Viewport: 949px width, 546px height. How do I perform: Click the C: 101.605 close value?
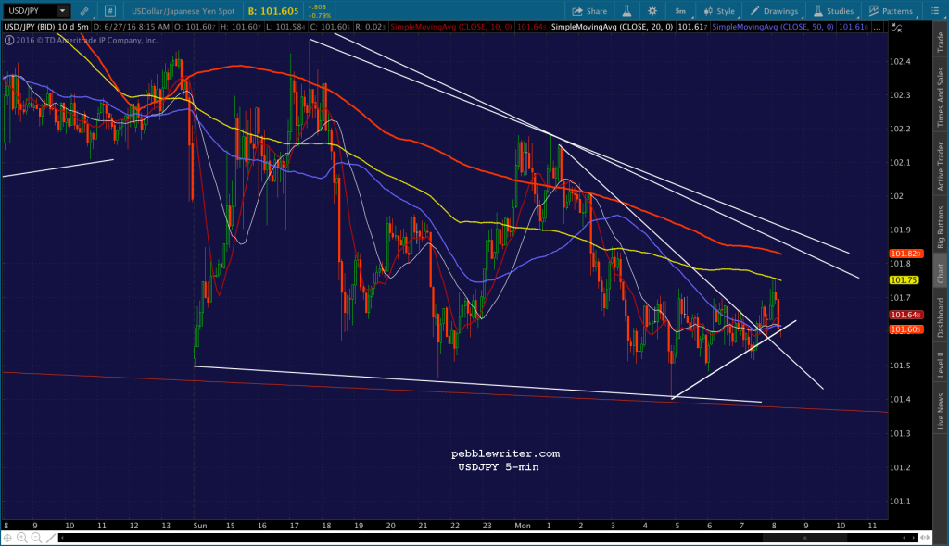331,27
